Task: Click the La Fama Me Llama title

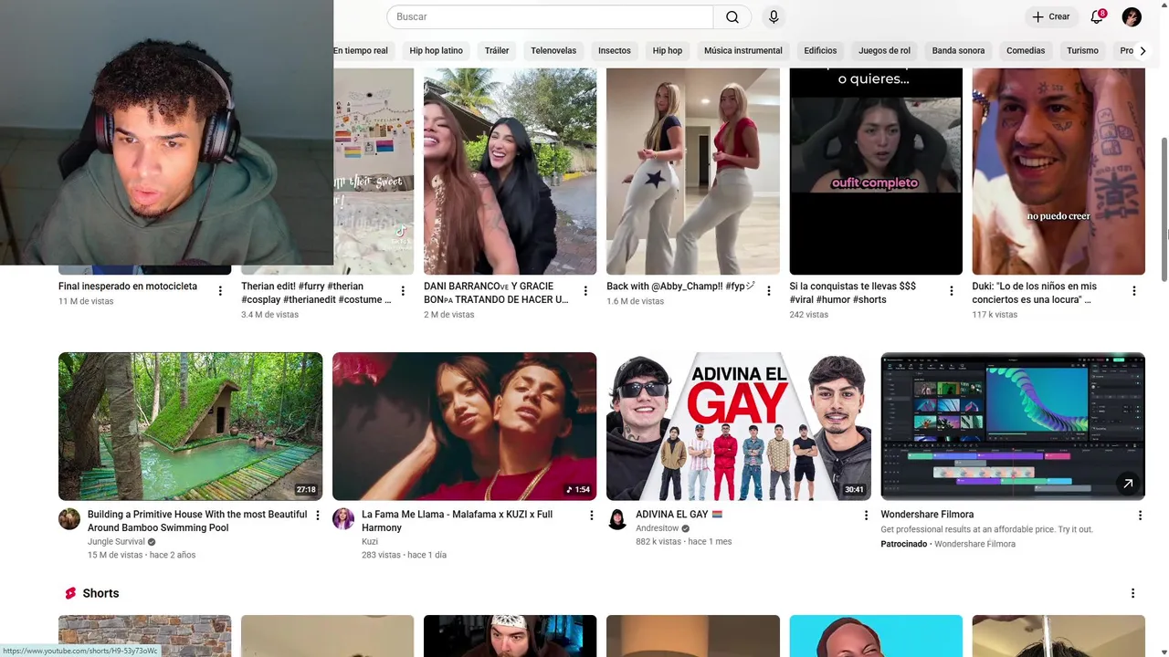Action: (457, 521)
